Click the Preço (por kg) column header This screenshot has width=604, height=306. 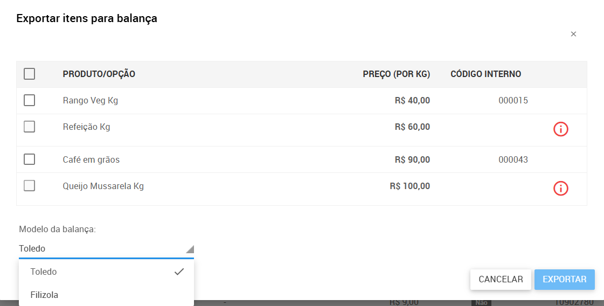tap(396, 74)
